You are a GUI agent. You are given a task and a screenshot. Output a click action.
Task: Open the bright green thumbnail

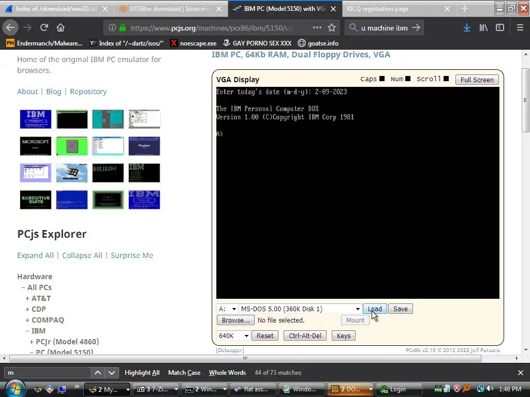71,146
